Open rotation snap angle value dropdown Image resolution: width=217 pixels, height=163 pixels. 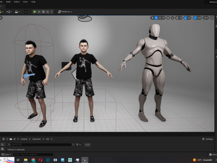click(189, 18)
